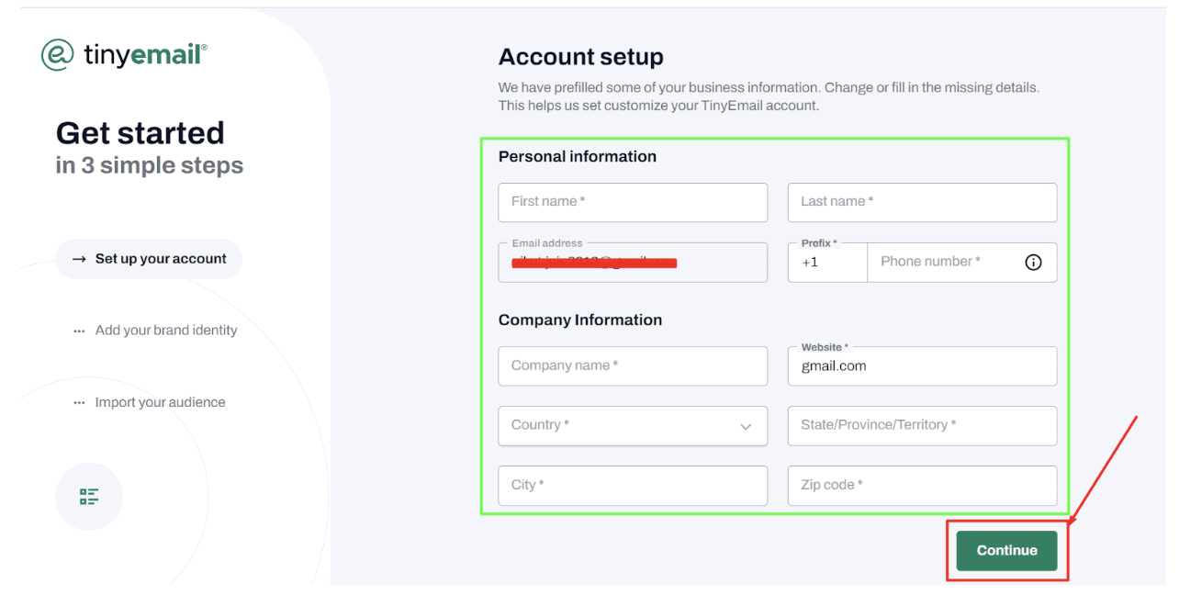The height and width of the screenshot is (595, 1179).
Task: Focus the State/Province/Territory field
Action: pyautogui.click(x=922, y=426)
